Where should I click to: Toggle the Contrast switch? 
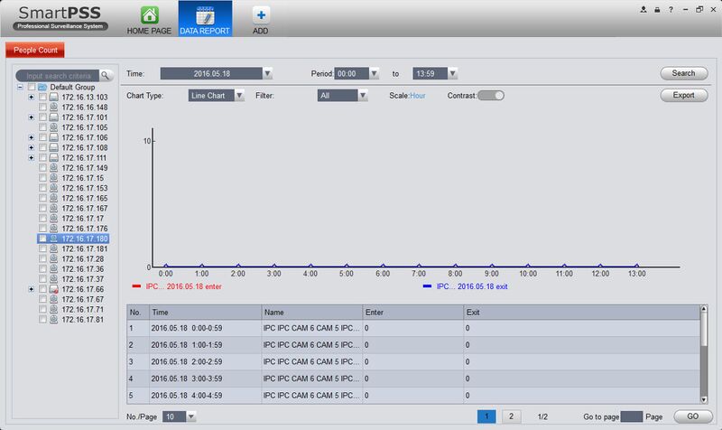(491, 96)
